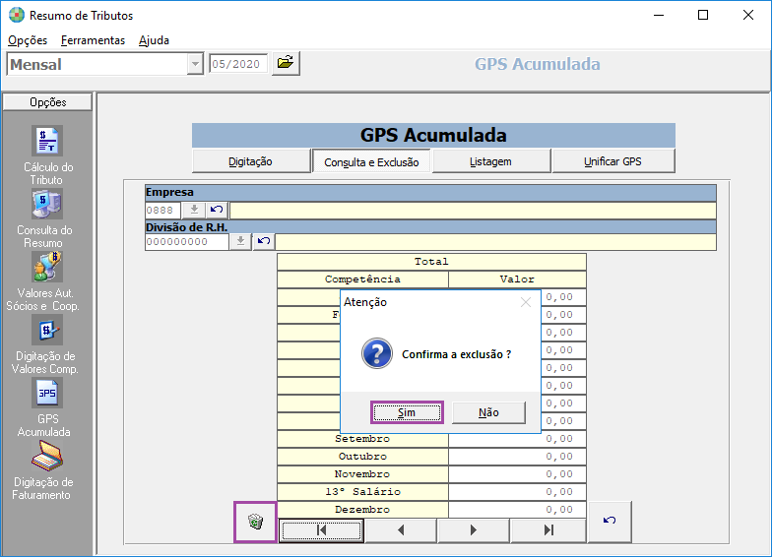
Task: Open the Opções menu
Action: [28, 40]
